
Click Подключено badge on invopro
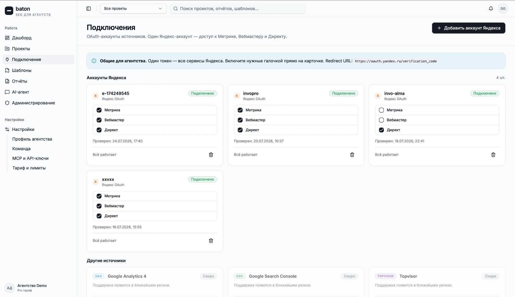(344, 93)
